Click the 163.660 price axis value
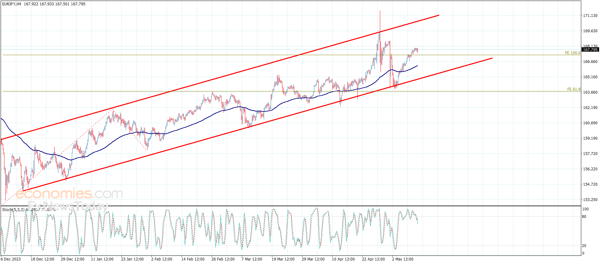 (590, 92)
